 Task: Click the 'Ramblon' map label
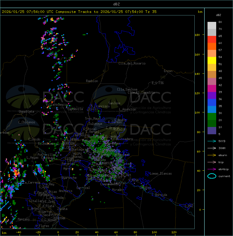pos(92,81)
